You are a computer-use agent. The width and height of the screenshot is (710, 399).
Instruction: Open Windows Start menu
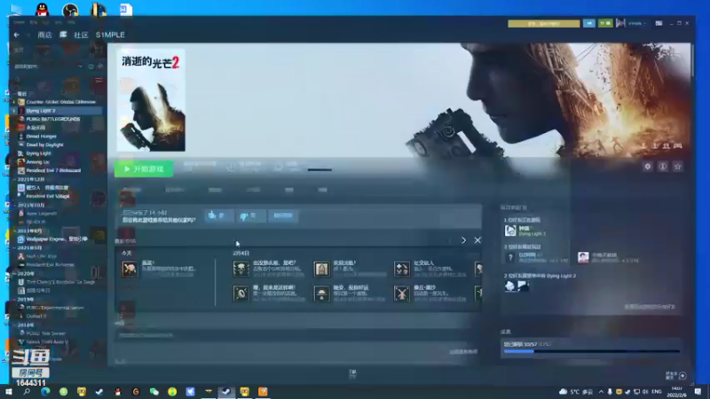point(8,392)
